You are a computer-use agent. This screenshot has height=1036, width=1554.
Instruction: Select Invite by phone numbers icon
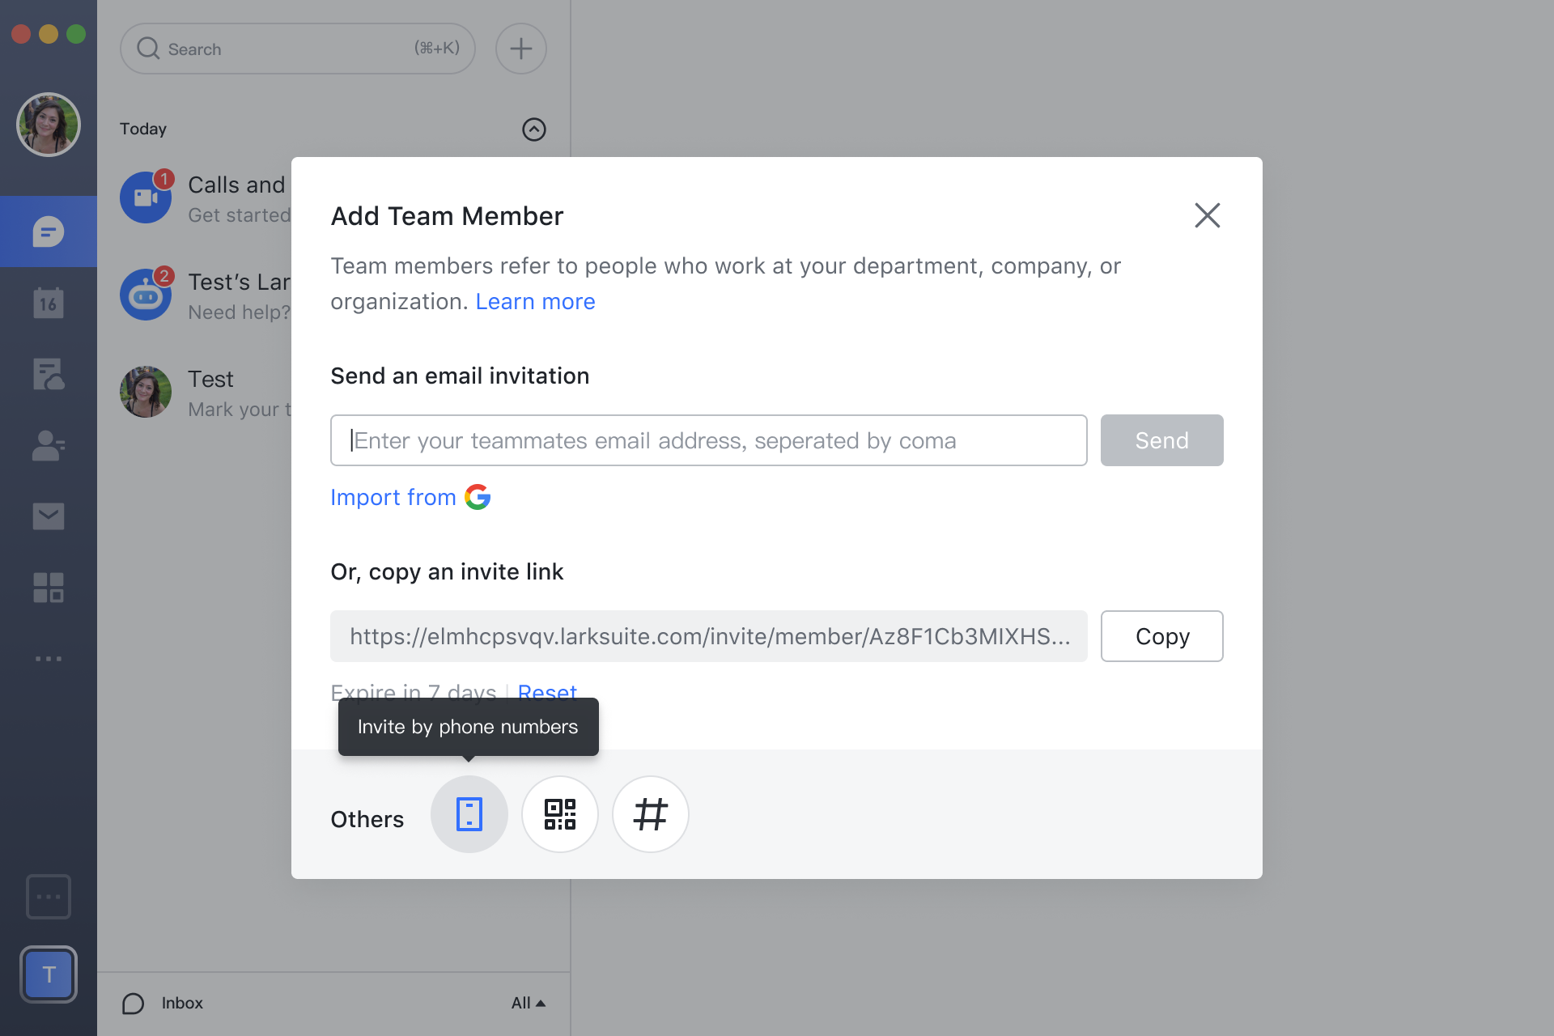(x=469, y=814)
